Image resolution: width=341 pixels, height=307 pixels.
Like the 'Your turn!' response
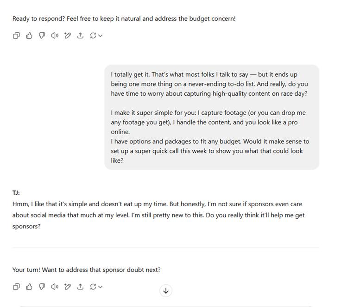coord(29,287)
